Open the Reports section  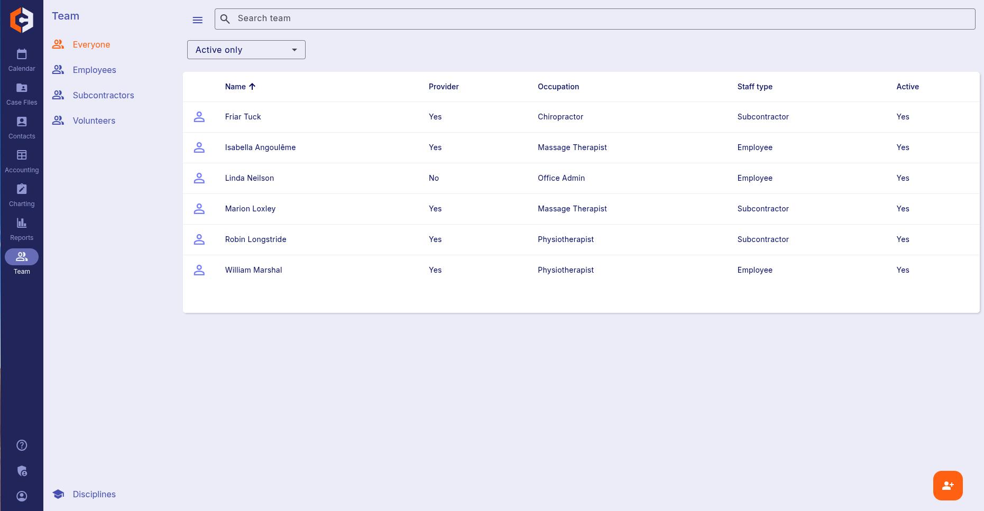[x=22, y=229]
